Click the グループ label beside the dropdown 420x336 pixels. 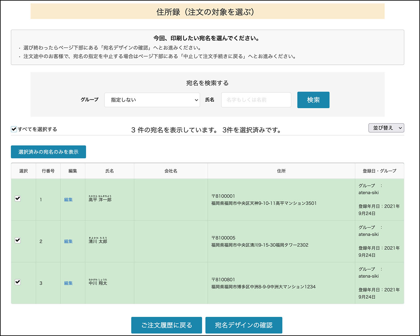90,100
